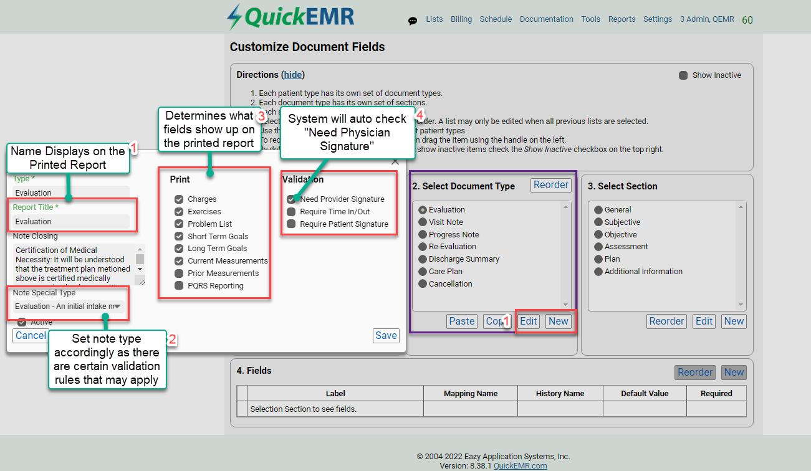Open the Settings menu
Screen dimensions: 811x471
tap(658, 19)
